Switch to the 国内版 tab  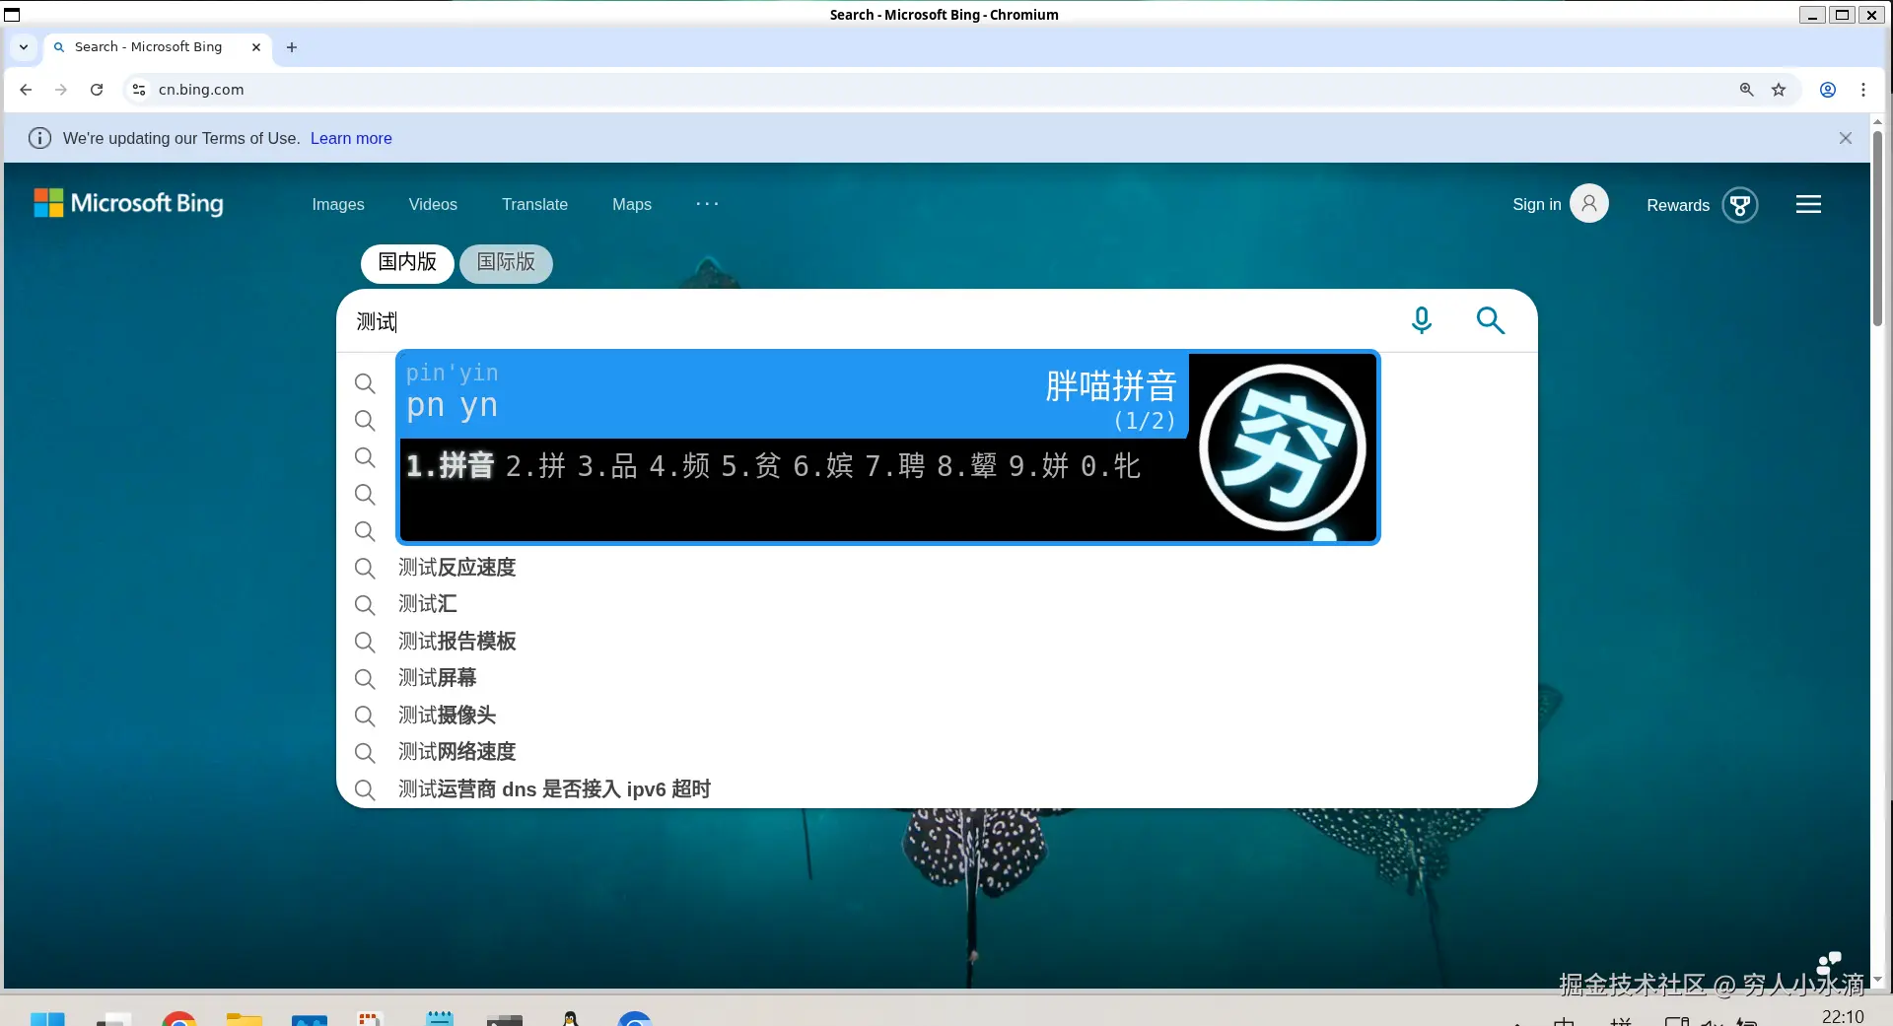[406, 263]
